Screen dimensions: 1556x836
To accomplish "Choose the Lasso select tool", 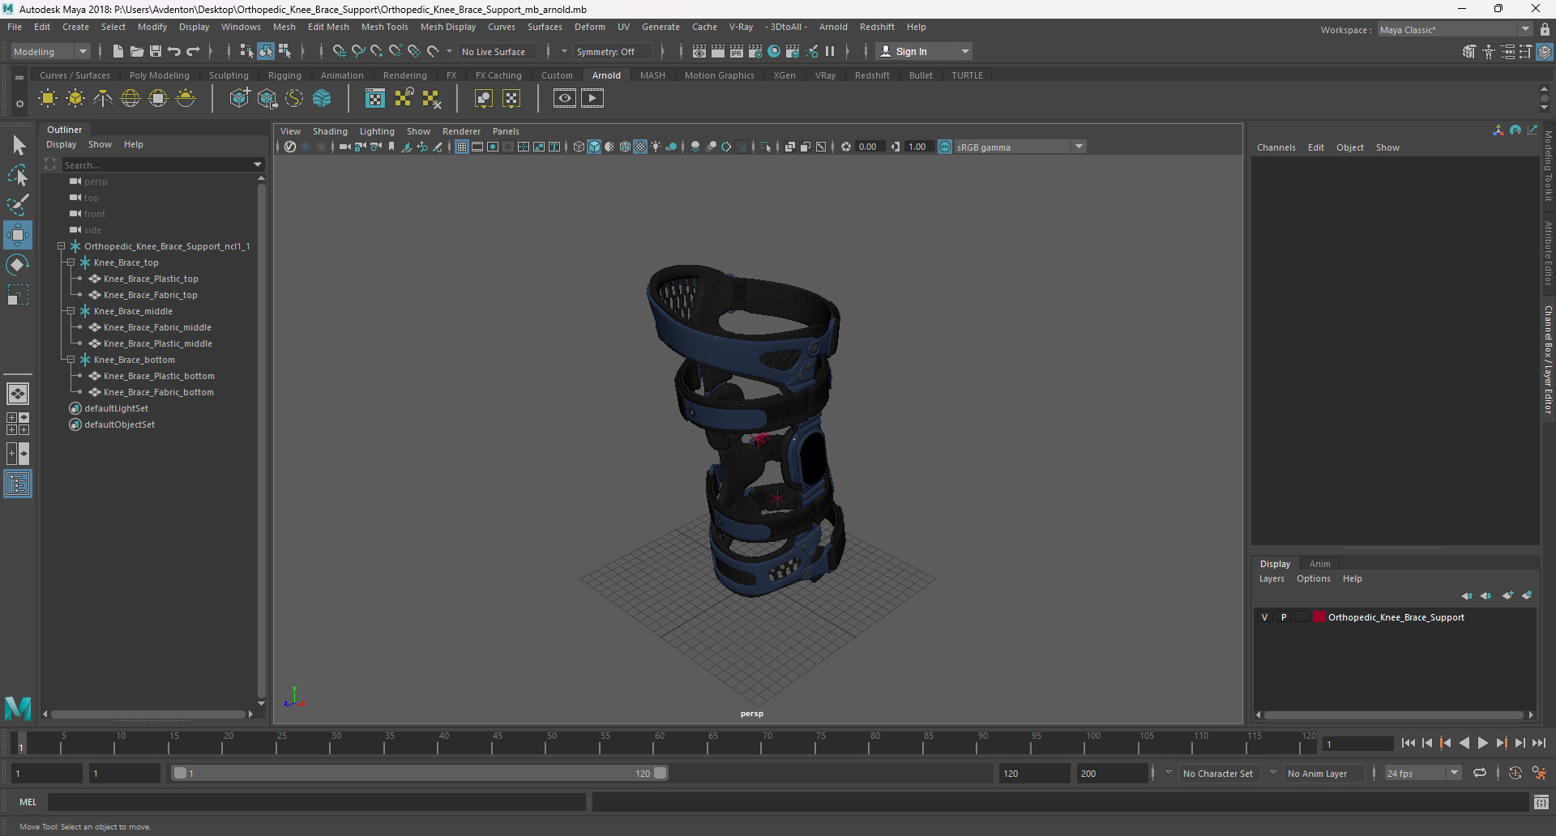I will pos(18,175).
